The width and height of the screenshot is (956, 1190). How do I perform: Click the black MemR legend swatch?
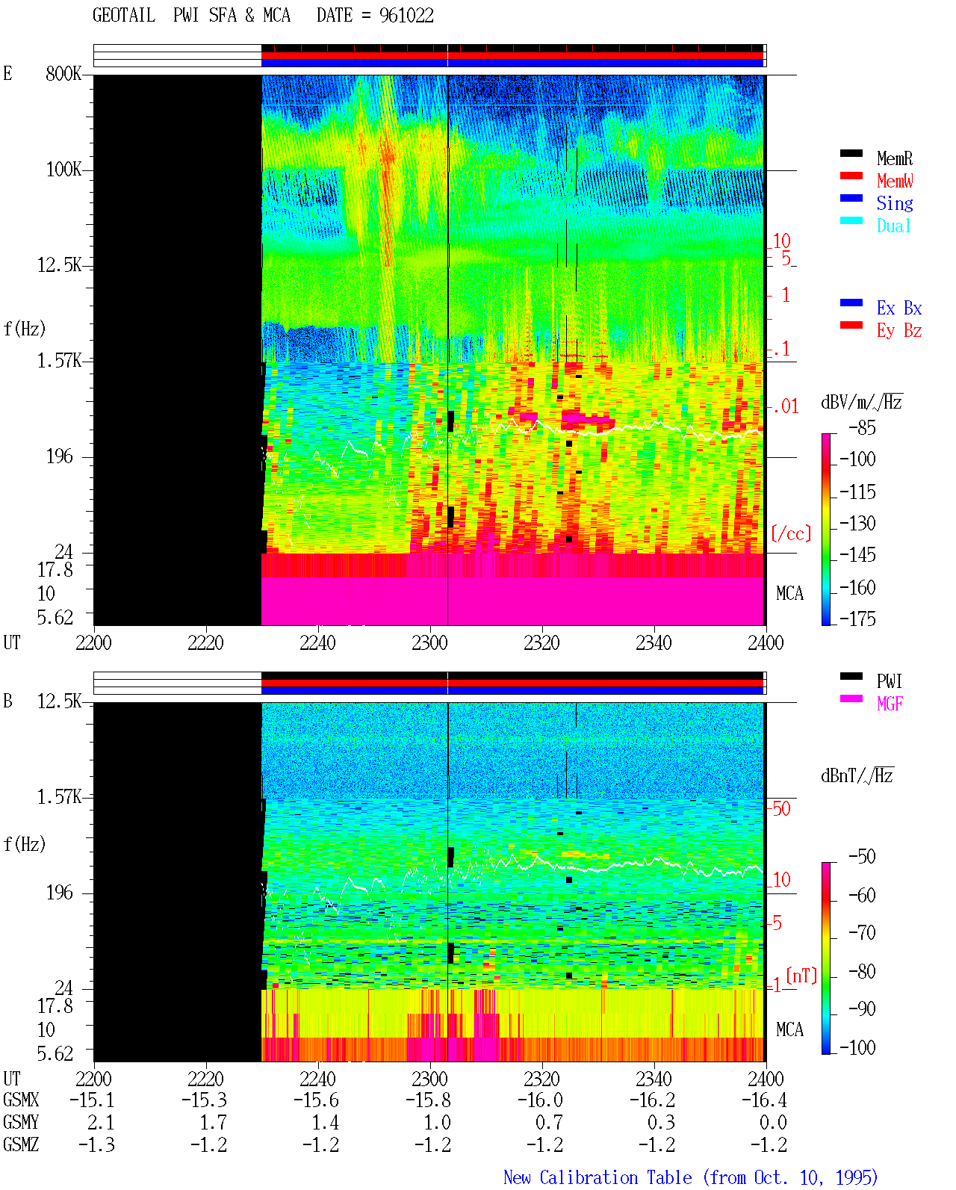tap(851, 153)
